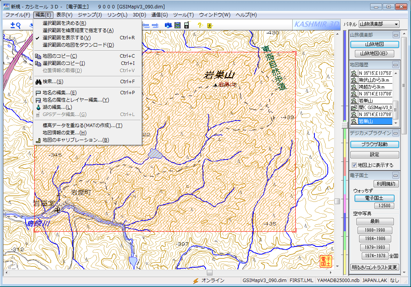
Task: Click the 1:2500 scale button
Action: (384, 206)
